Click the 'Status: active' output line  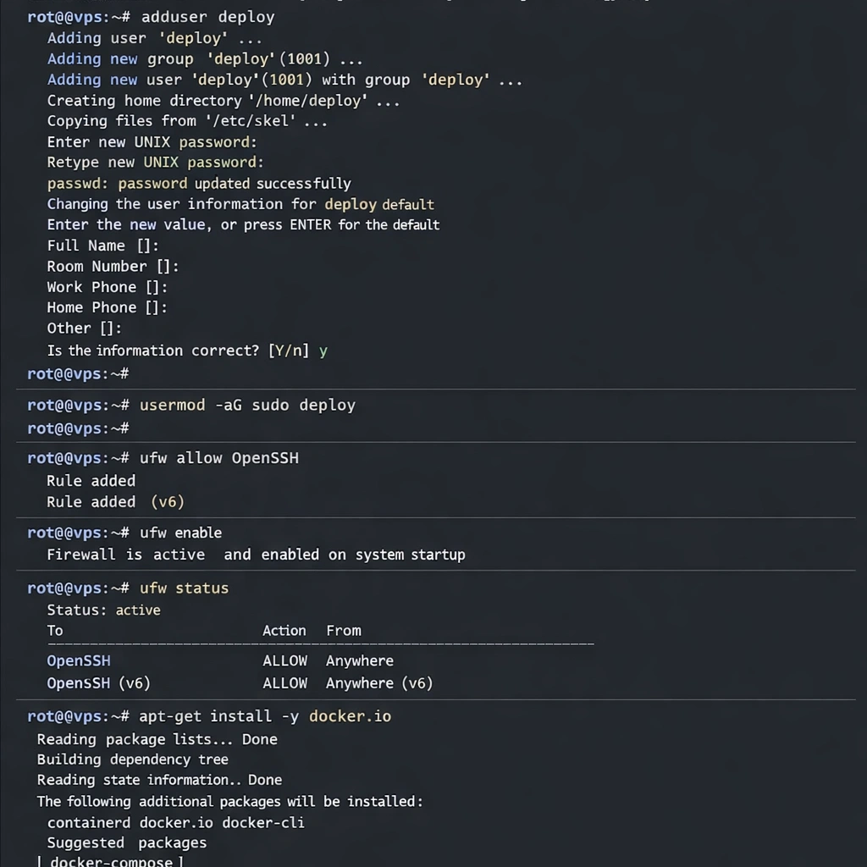tap(103, 610)
